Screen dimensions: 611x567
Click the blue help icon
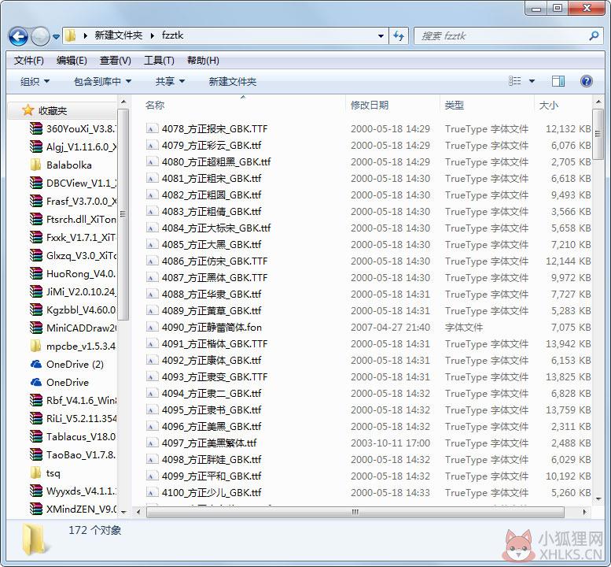(x=586, y=81)
